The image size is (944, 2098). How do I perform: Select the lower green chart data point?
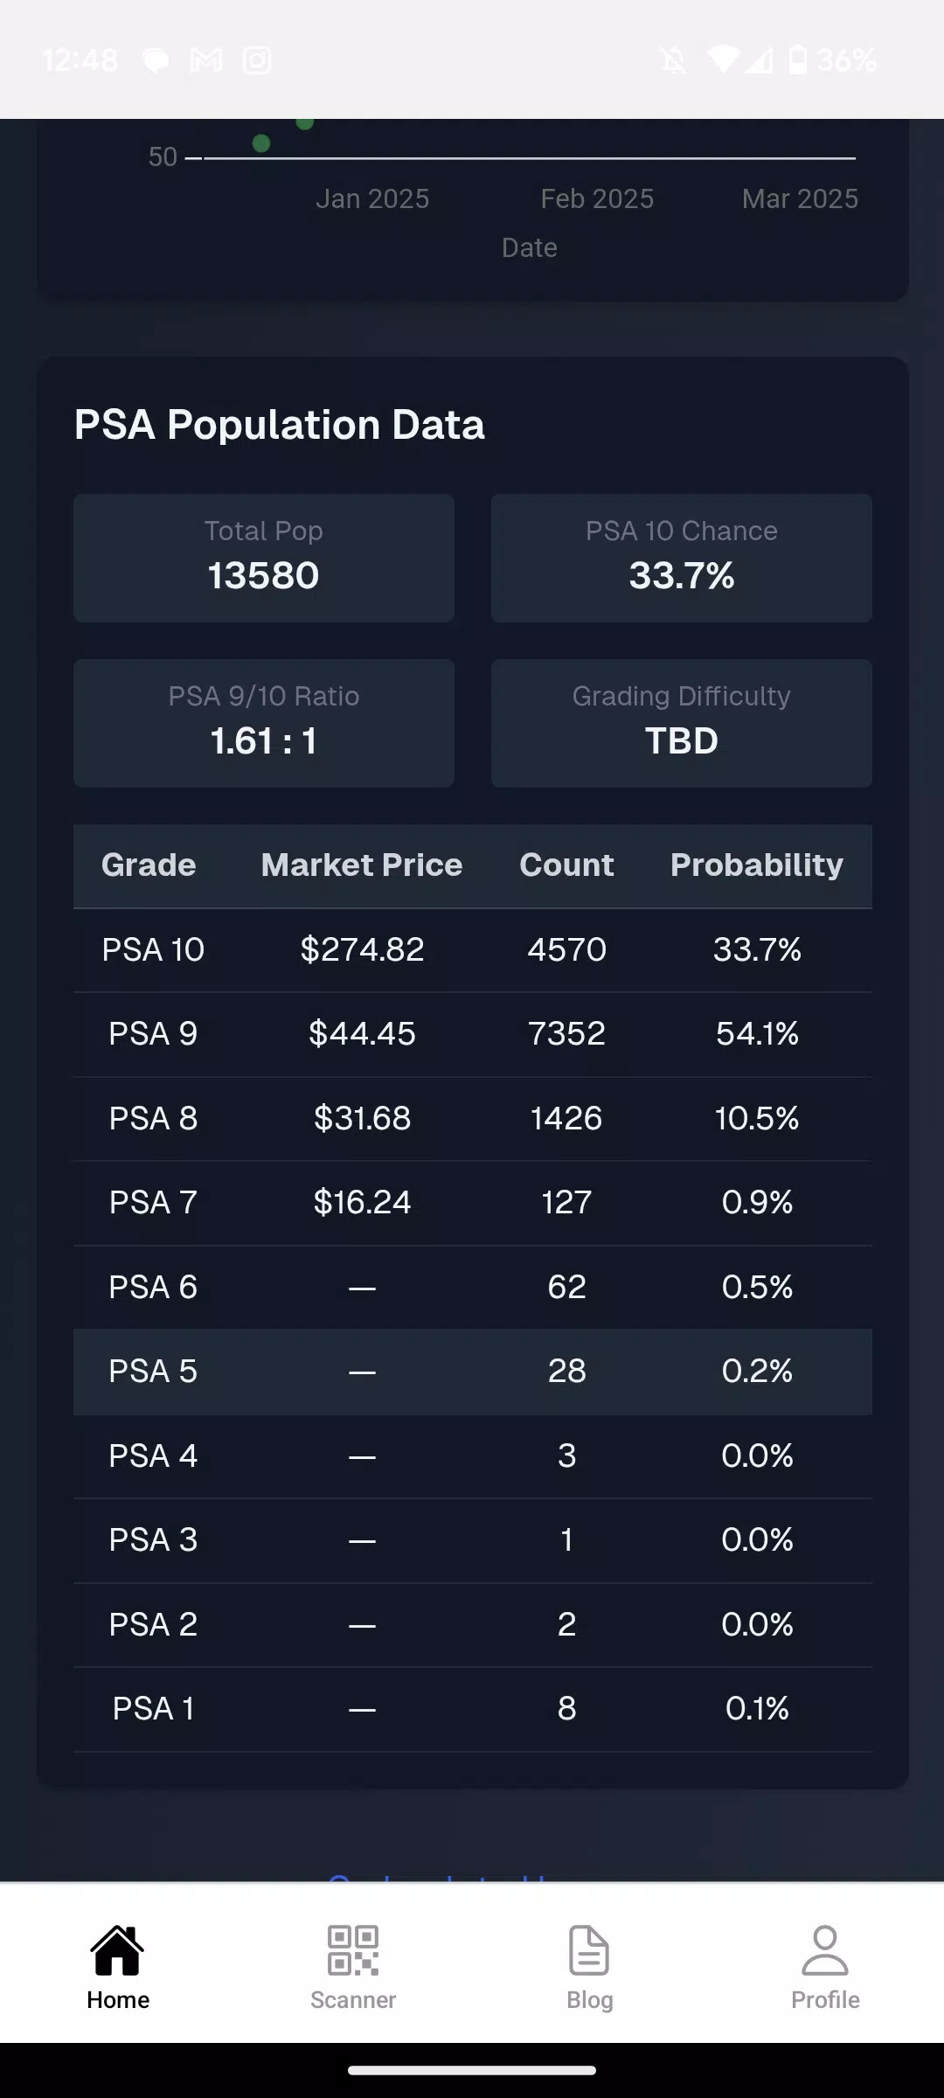pyautogui.click(x=260, y=143)
